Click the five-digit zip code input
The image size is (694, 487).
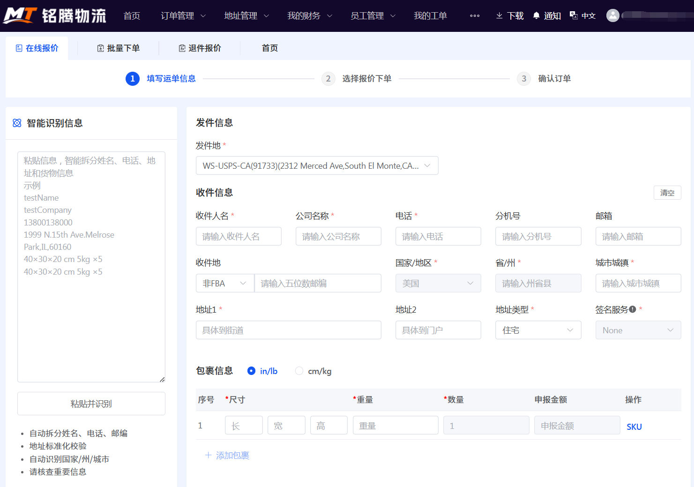[318, 283]
